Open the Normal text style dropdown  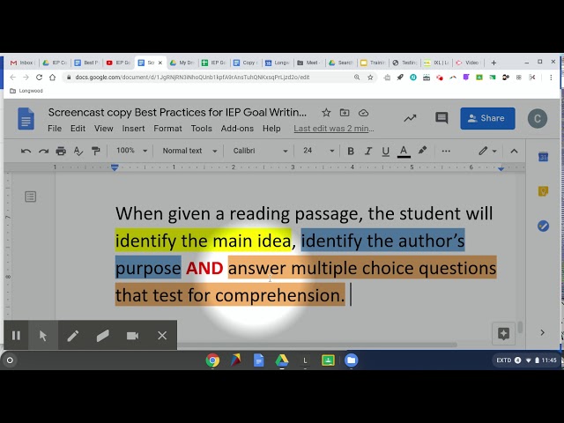tap(189, 151)
